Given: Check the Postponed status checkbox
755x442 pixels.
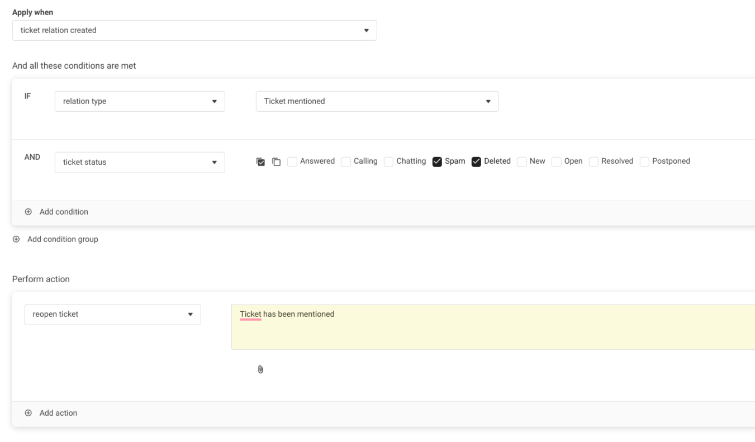Looking at the screenshot, I should click(x=644, y=161).
